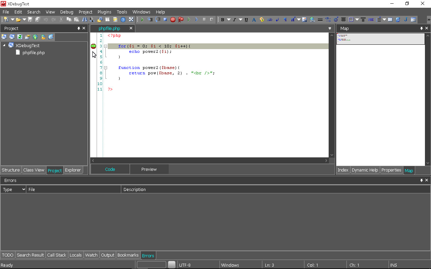Screen dimensions: 431x269
Task: Open the Class View tab
Action: pos(34,170)
